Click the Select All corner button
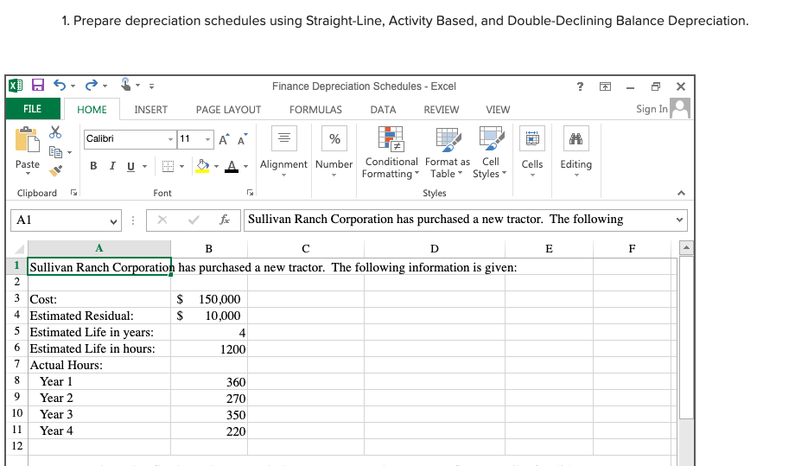Viewport: 795px width, 466px height. [x=18, y=248]
